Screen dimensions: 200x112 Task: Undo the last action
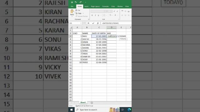[76, 2]
